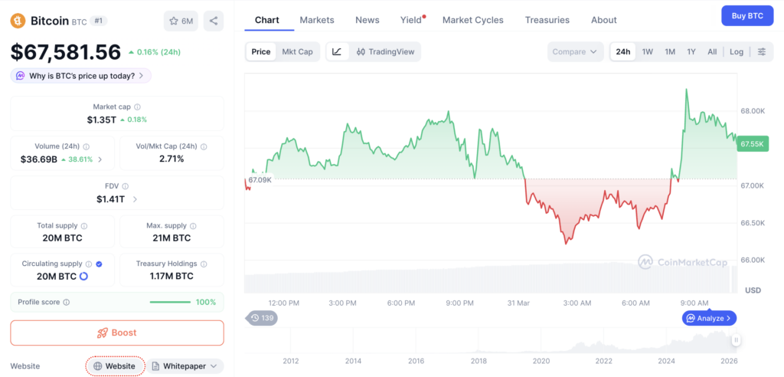Choose the 1Y time range
The width and height of the screenshot is (784, 377).
[691, 51]
